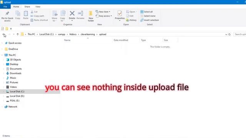Screen dimensions: 246x138
Task: Select Network in navigation pane
Action: pos(13,107)
